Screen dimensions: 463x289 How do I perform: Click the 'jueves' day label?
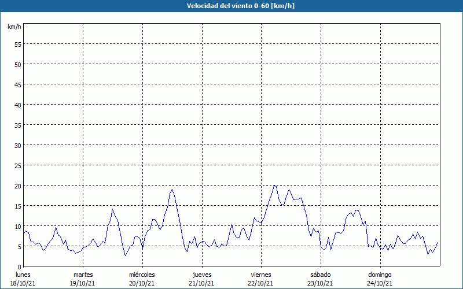pyautogui.click(x=202, y=275)
